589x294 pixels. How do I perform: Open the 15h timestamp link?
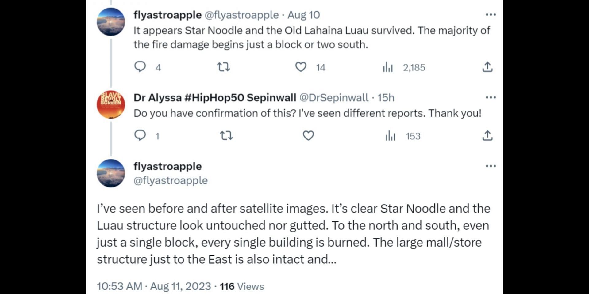pyautogui.click(x=386, y=98)
